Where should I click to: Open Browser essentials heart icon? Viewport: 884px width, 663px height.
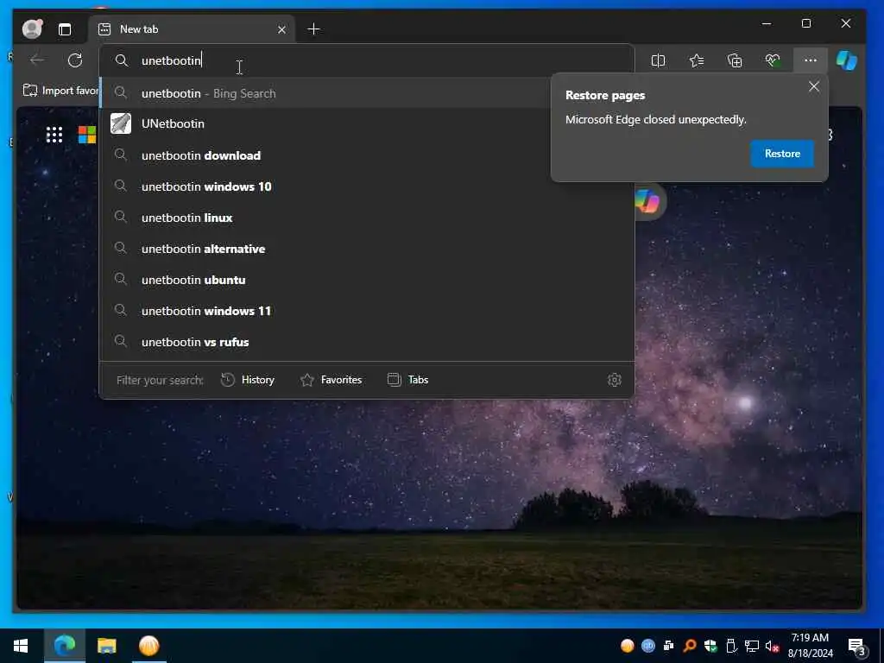pos(773,60)
